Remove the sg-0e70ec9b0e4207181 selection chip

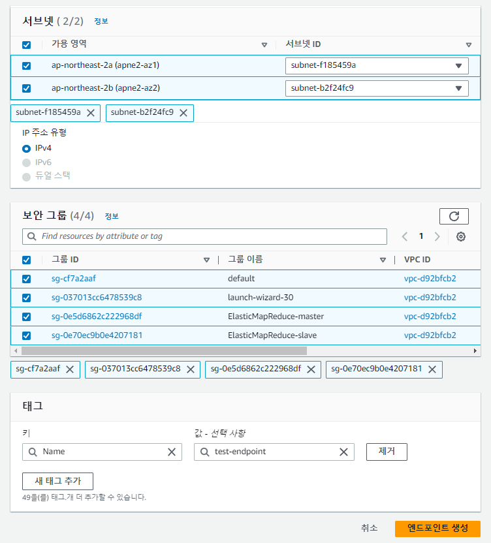[x=432, y=369]
